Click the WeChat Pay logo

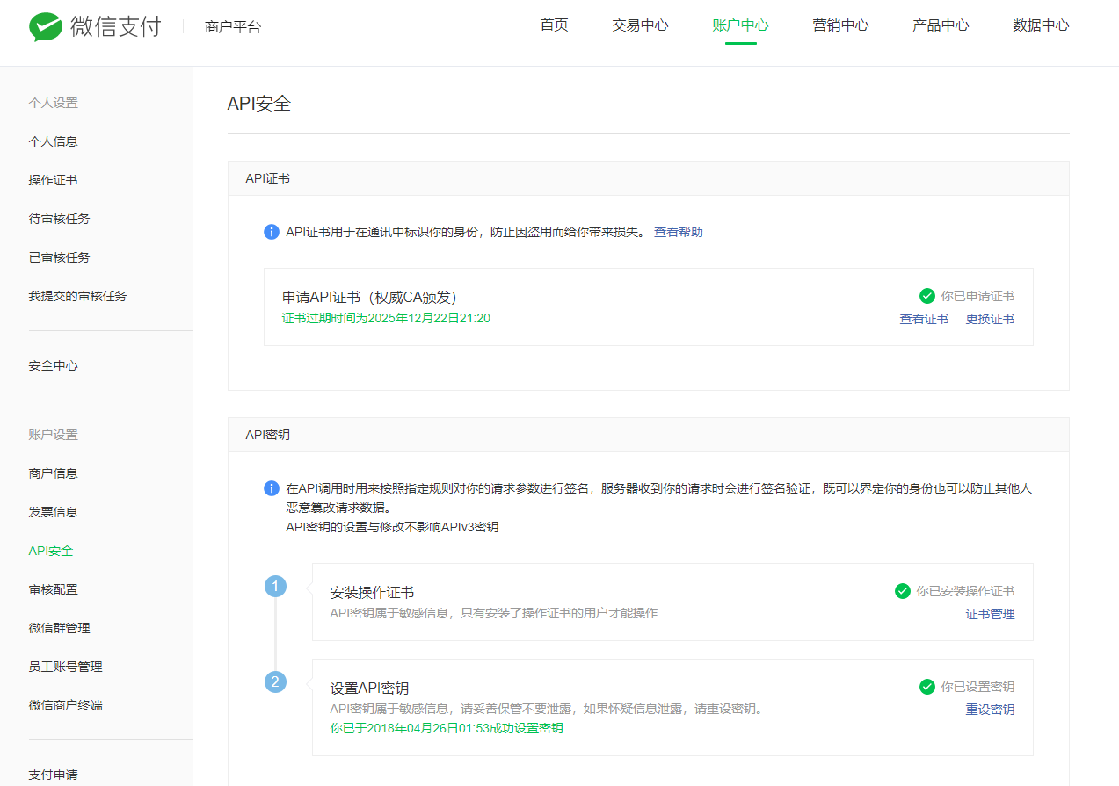click(x=95, y=26)
